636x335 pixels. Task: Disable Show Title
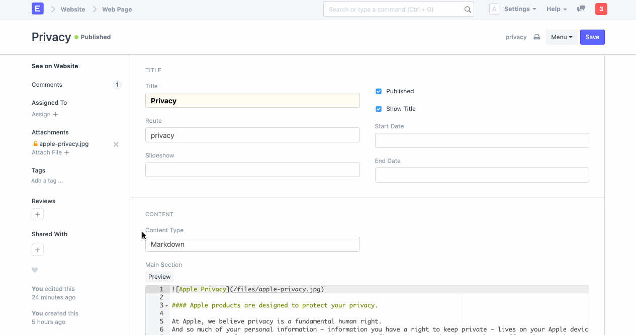click(378, 109)
